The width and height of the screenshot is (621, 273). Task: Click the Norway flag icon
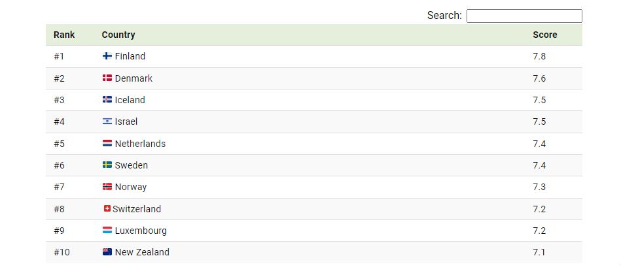[x=107, y=187]
